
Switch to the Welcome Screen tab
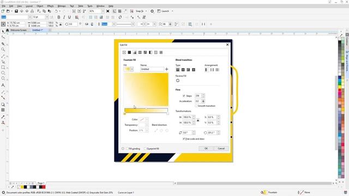(19, 30)
